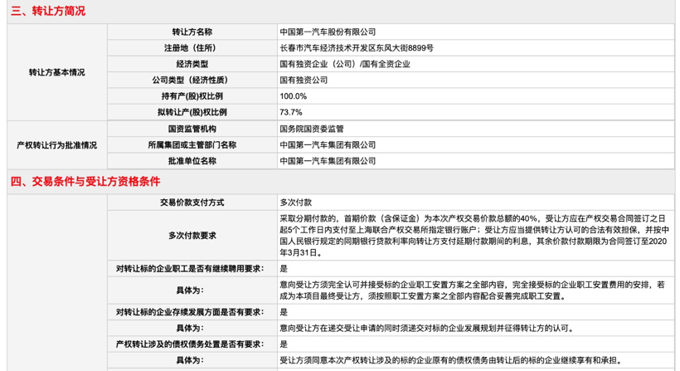Click the value 国有独资企业（公司）/国有全资企业

(x=345, y=64)
